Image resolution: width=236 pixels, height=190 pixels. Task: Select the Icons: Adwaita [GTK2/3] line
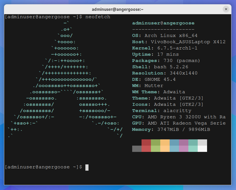click(x=168, y=104)
